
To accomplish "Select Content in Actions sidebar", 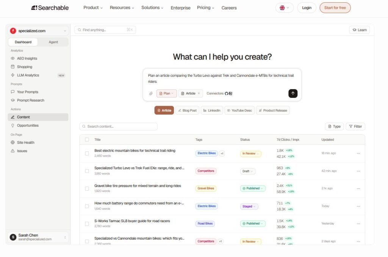I will pos(38,117).
